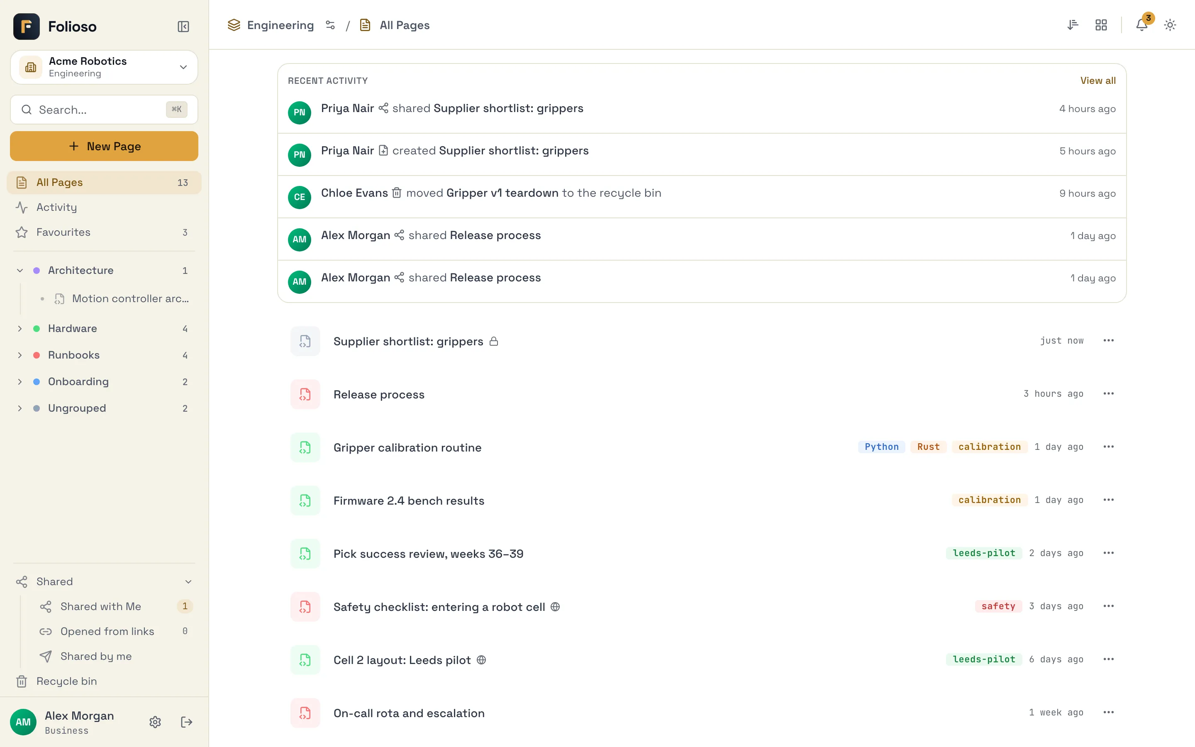This screenshot has width=1195, height=747.
Task: Open more options for On-call rota and escalation
Action: click(x=1109, y=713)
